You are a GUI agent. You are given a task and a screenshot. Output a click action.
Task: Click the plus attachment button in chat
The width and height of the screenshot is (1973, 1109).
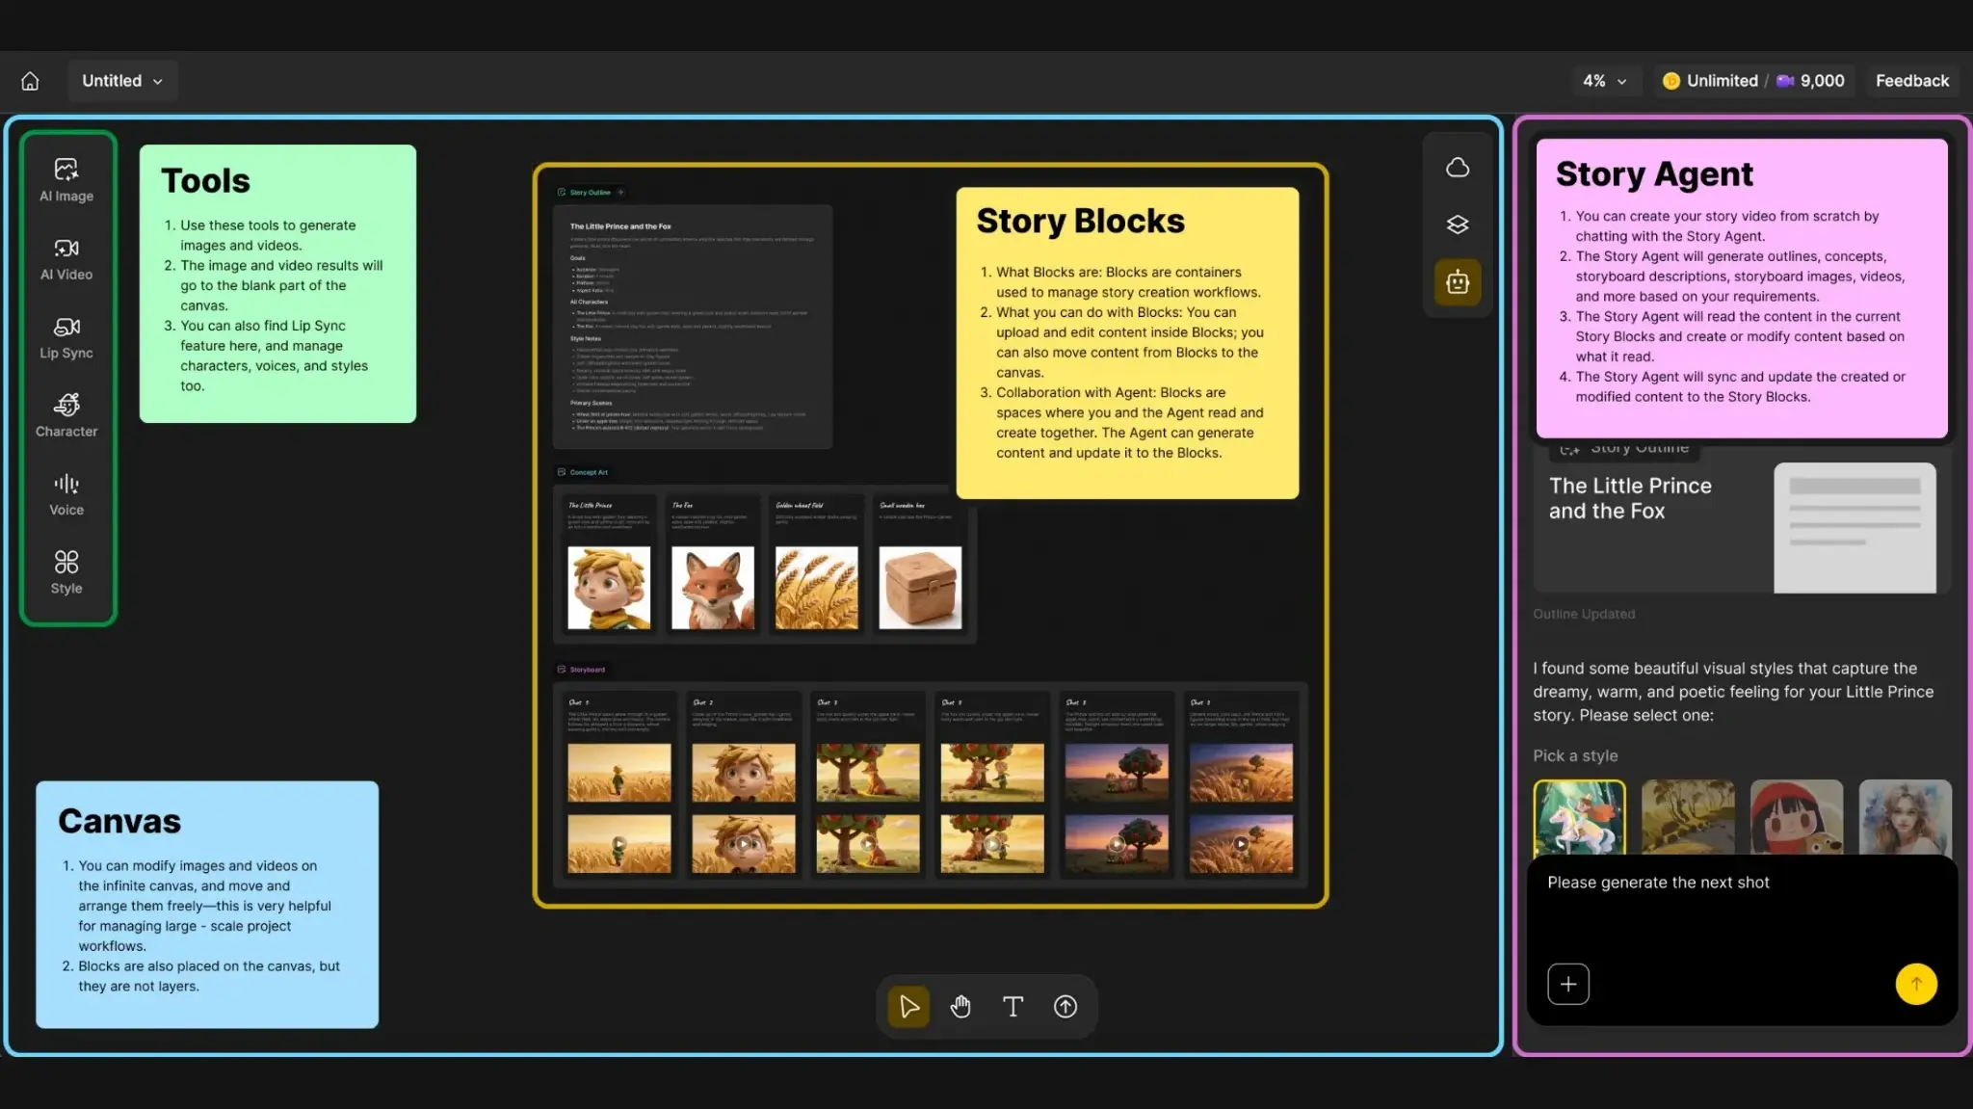click(1568, 984)
